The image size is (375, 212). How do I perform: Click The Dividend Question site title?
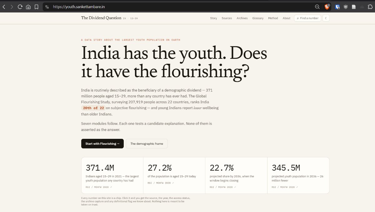click(x=101, y=18)
